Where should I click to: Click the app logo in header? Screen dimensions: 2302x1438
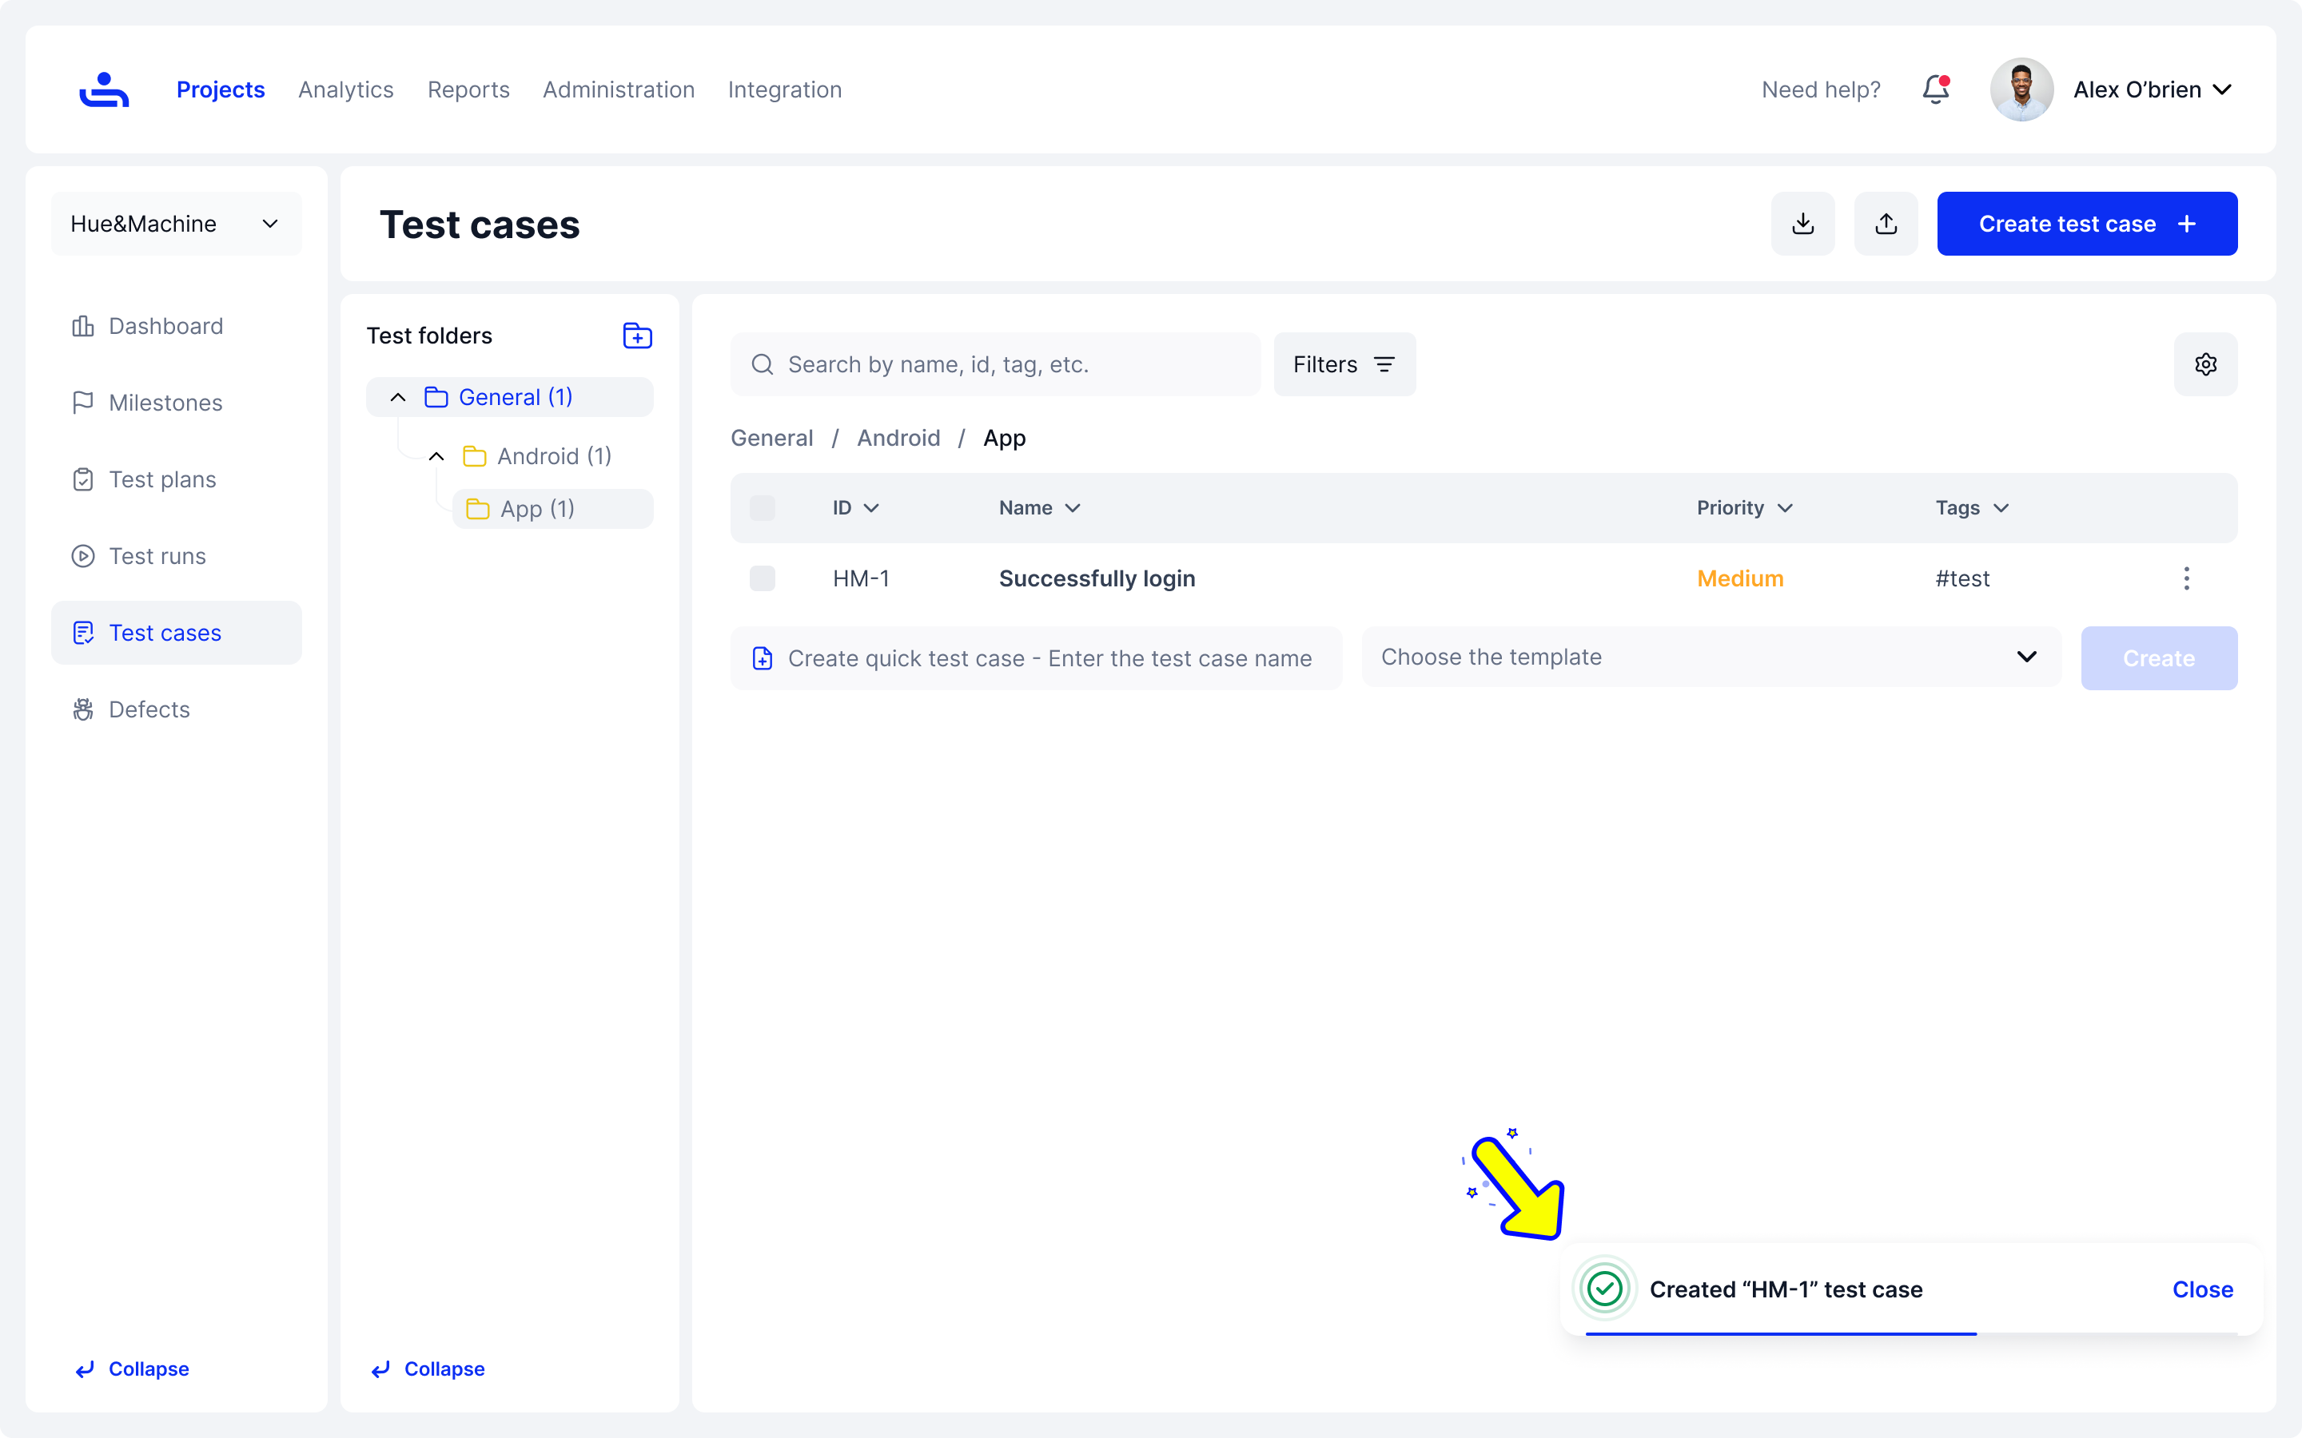point(104,89)
